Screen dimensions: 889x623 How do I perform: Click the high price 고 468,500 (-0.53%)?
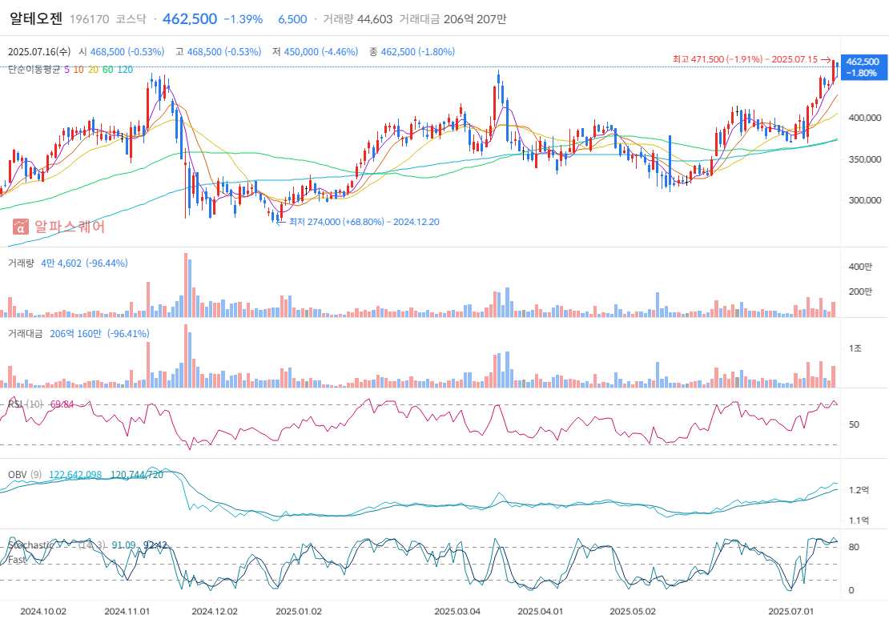point(219,51)
